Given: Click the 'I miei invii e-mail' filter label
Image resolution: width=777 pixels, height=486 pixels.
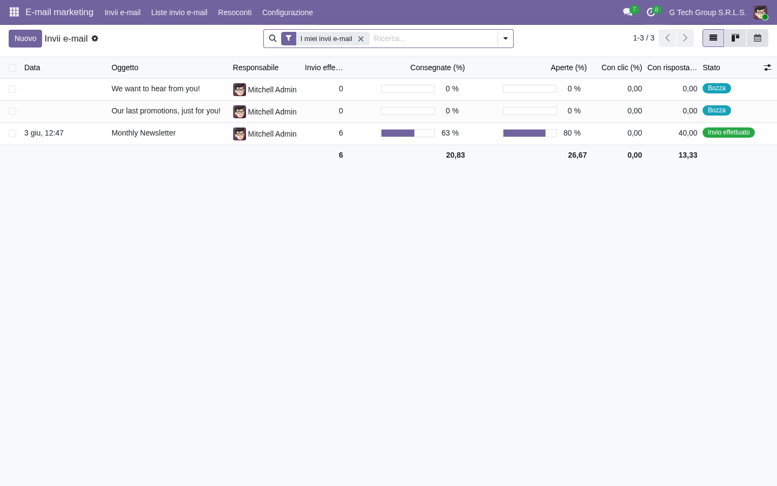Looking at the screenshot, I should 326,39.
